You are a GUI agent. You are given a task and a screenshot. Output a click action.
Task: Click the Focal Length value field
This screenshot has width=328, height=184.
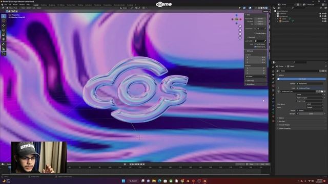260,18
